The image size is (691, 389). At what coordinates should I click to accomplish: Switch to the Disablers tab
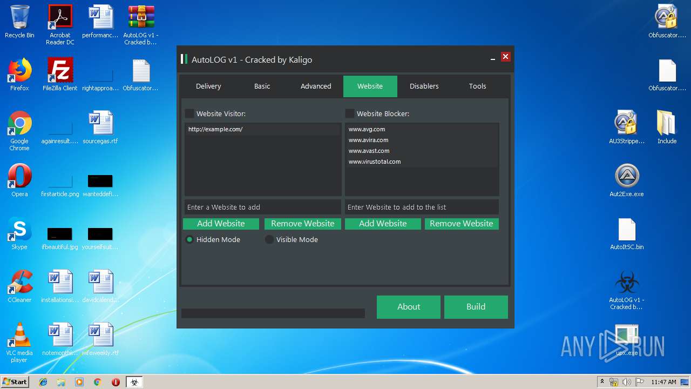click(x=424, y=86)
